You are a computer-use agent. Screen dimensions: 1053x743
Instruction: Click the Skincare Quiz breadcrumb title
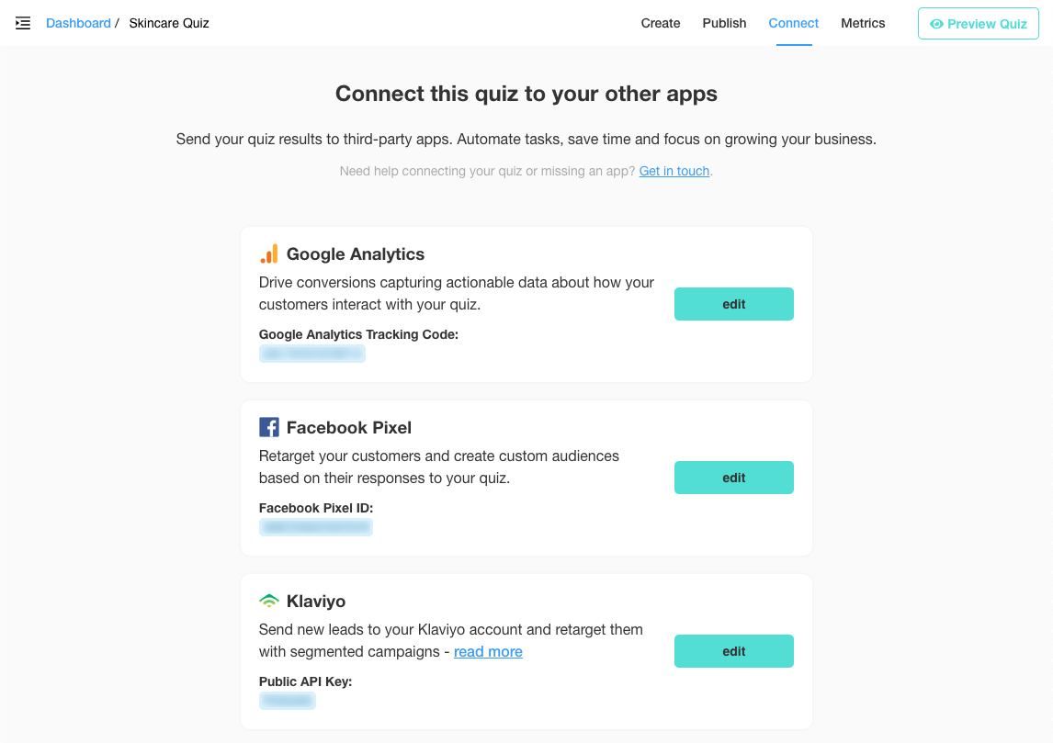point(169,24)
